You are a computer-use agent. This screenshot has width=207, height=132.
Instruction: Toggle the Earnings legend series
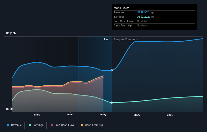click(x=36, y=125)
